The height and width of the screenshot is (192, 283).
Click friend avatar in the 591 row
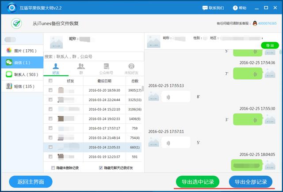pyautogui.click(x=61, y=157)
